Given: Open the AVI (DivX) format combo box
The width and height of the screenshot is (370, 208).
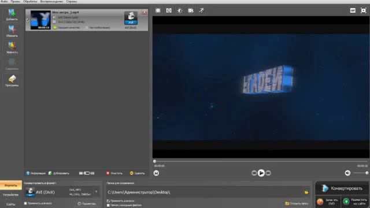Looking at the screenshot, I should tap(62, 192).
